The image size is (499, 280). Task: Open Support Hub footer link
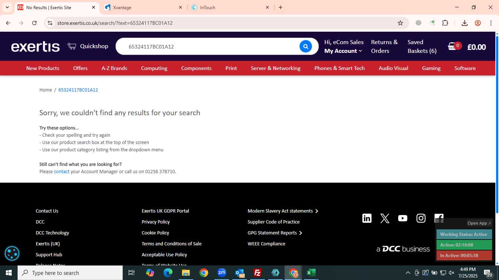coord(49,254)
